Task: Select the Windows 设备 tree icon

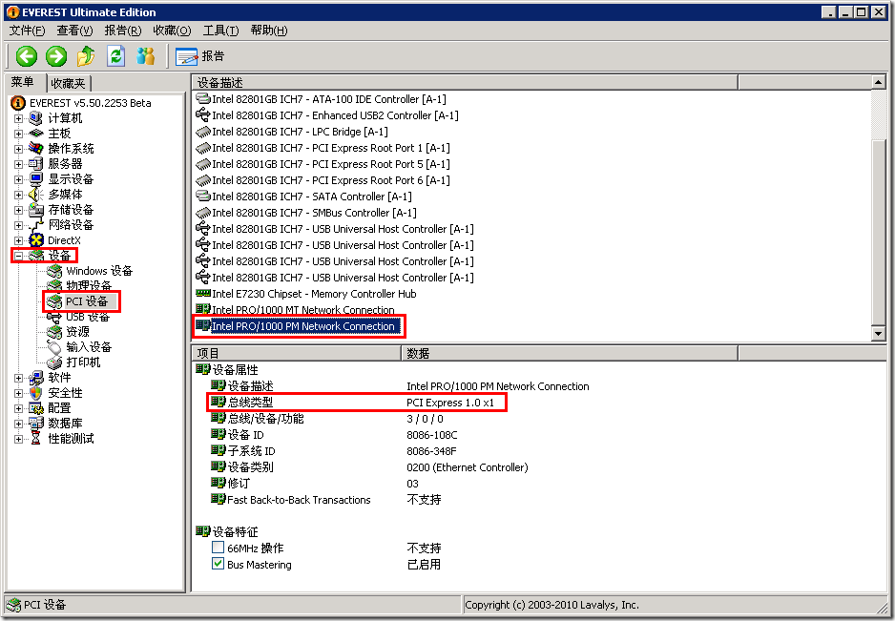Action: 54,271
